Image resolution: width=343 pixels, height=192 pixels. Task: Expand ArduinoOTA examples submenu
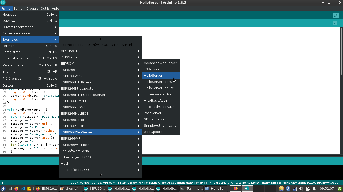pyautogui.click(x=100, y=51)
